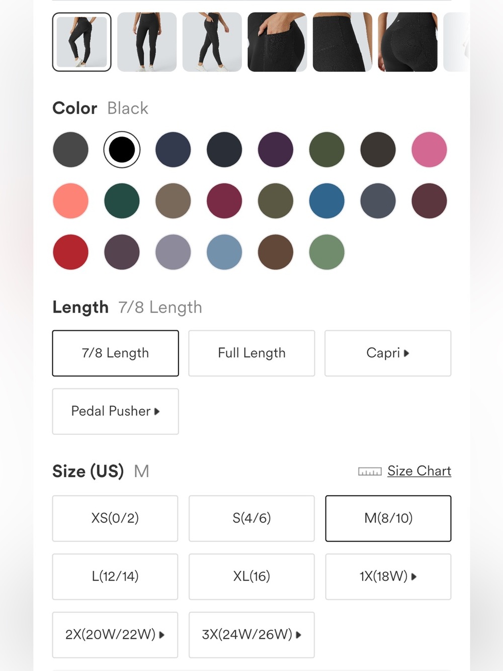The width and height of the screenshot is (503, 671).
Task: Select the currently chosen black swatch
Action: point(122,150)
